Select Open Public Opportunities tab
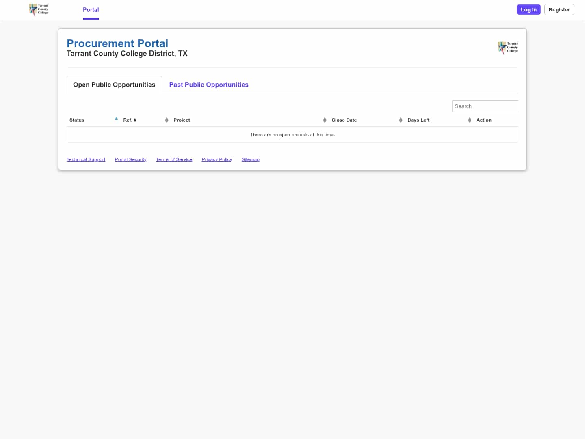Image resolution: width=585 pixels, height=439 pixels. (x=114, y=85)
